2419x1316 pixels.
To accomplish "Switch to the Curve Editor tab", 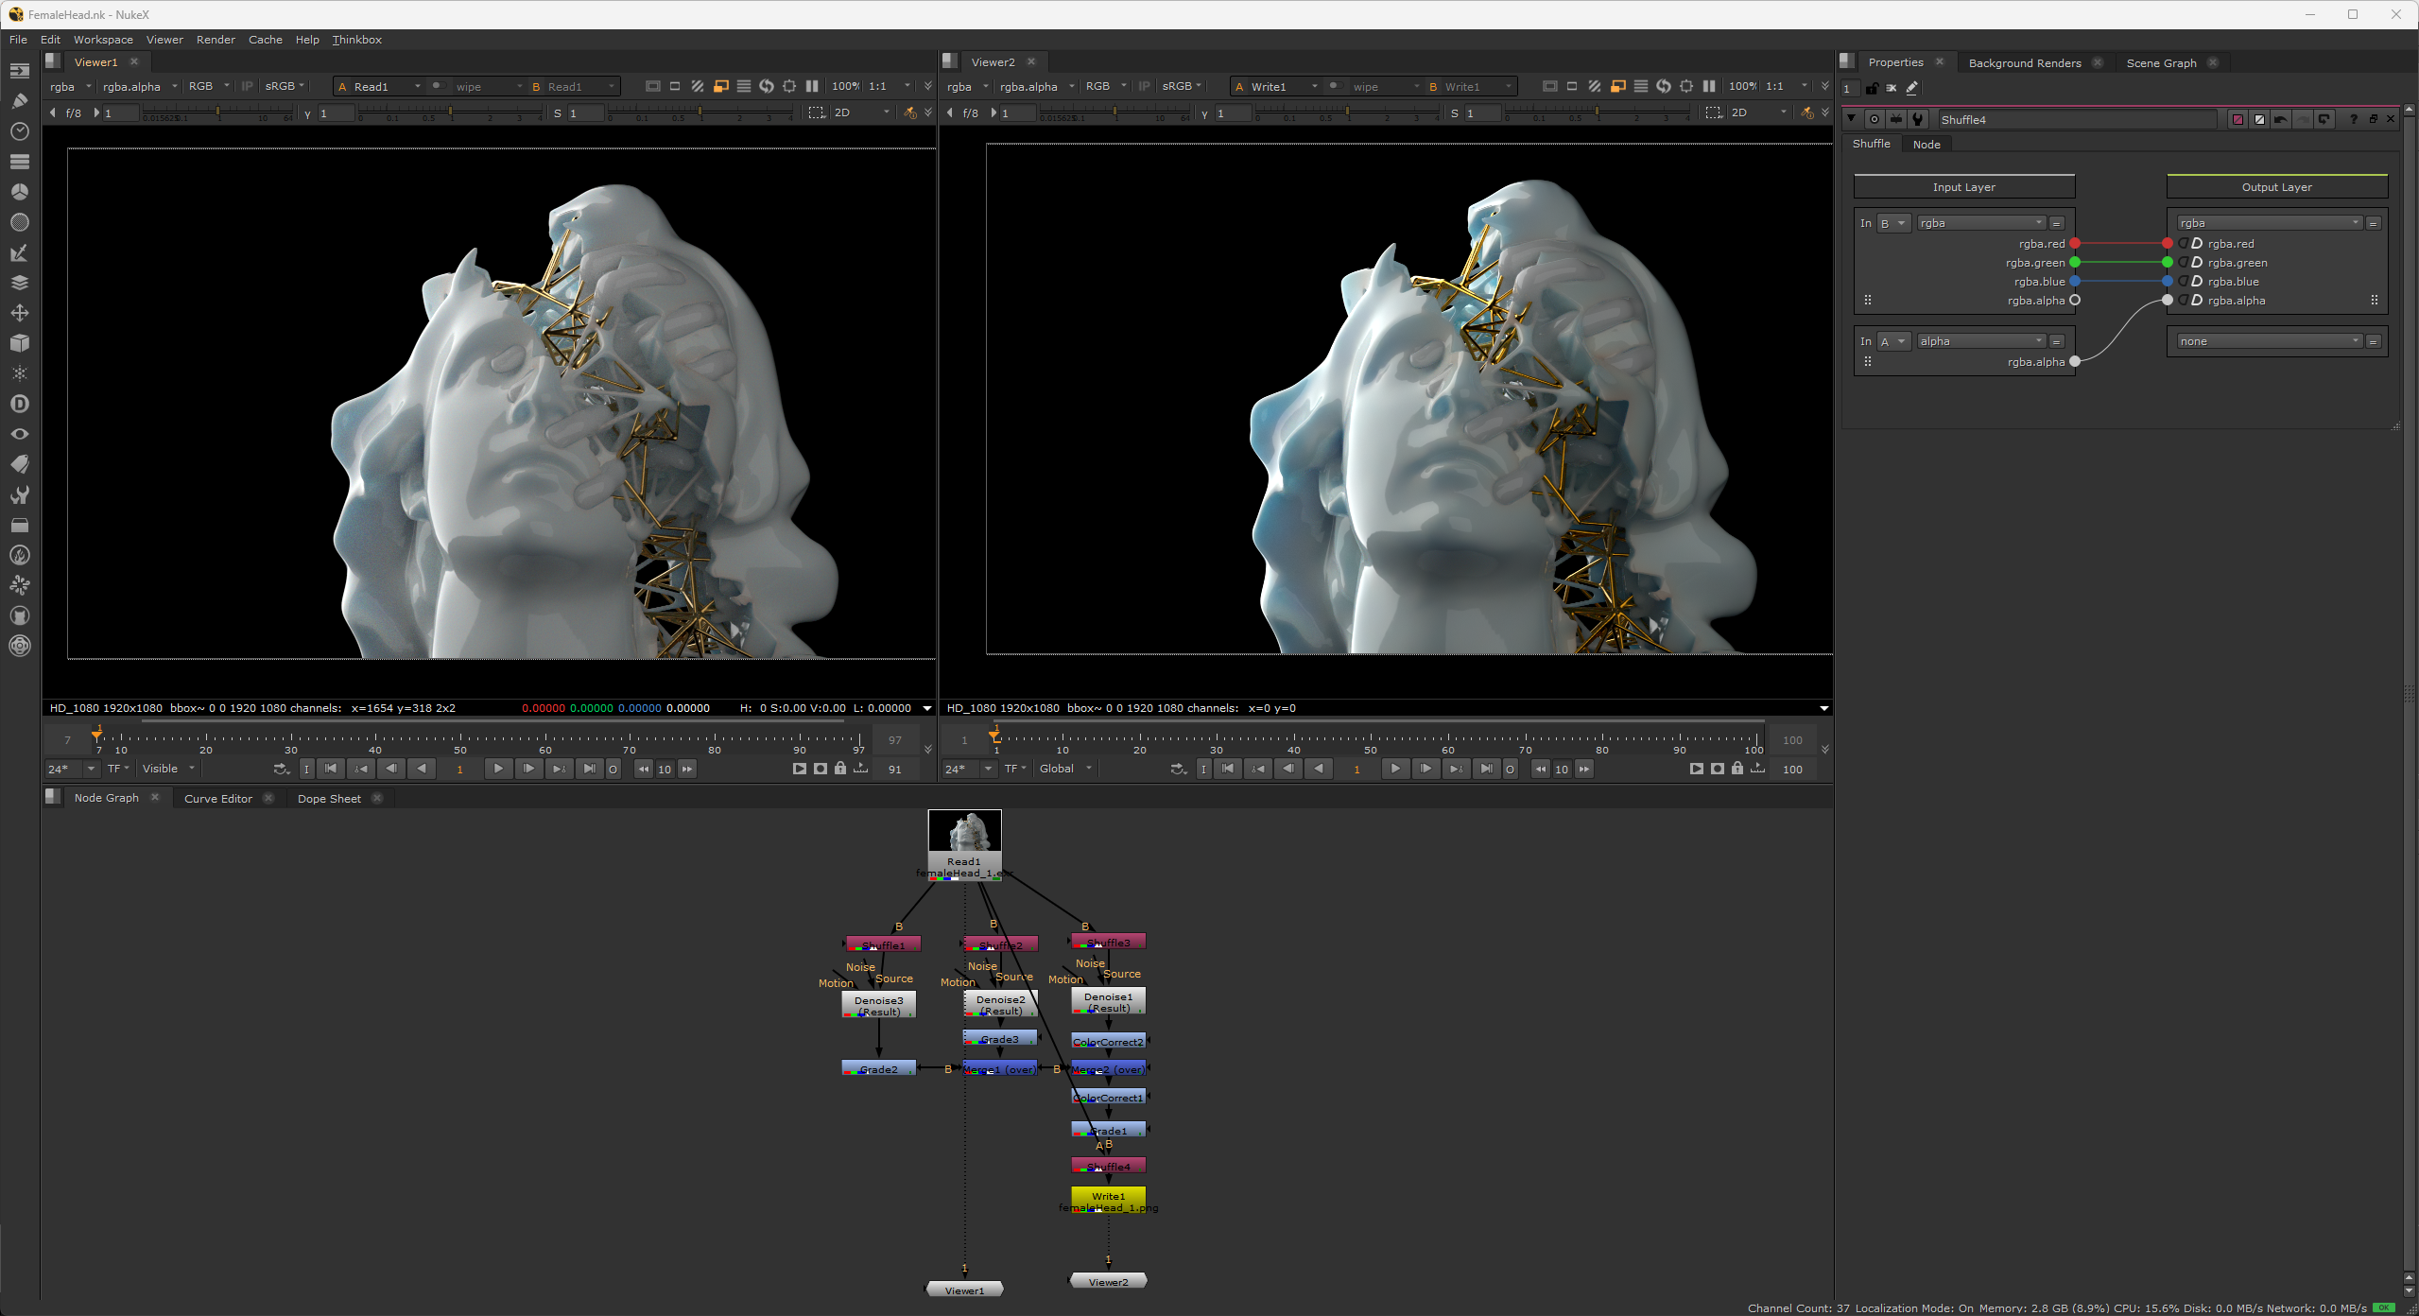I will pos(218,799).
